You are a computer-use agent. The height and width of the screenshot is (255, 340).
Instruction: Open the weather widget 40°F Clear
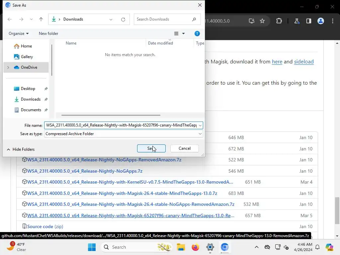point(16,247)
